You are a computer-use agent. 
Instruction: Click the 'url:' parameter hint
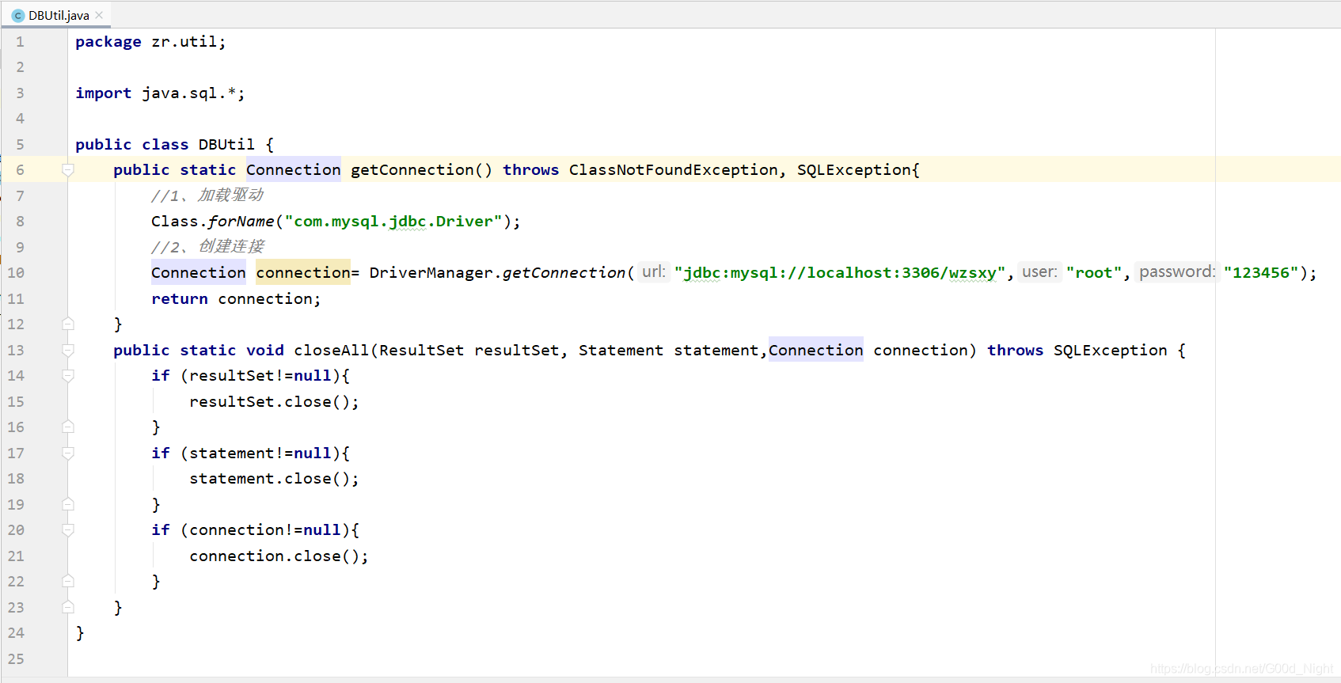pos(654,271)
